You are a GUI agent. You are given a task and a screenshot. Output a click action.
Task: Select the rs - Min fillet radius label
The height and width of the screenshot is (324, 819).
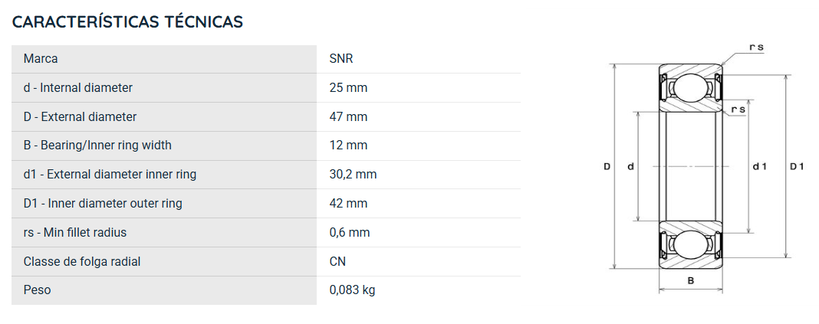click(x=75, y=233)
